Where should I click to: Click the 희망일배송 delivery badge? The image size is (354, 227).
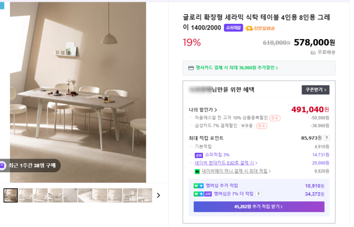[259, 28]
